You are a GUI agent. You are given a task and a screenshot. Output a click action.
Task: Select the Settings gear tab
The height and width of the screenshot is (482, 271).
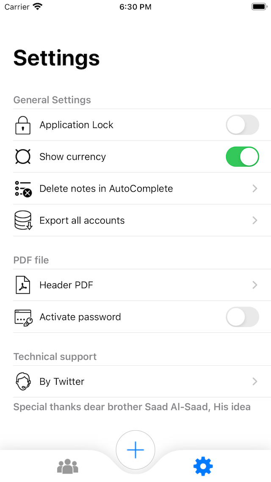click(203, 467)
